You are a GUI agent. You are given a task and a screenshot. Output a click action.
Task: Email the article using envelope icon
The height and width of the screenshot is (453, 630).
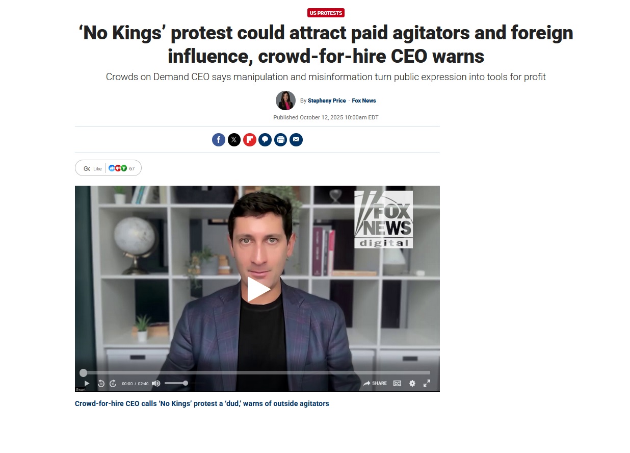[x=296, y=140]
